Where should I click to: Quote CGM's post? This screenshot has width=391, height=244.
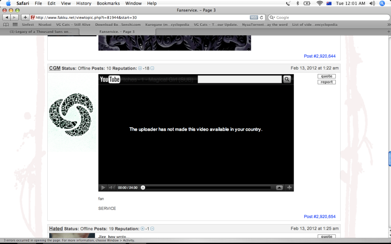[x=326, y=76]
